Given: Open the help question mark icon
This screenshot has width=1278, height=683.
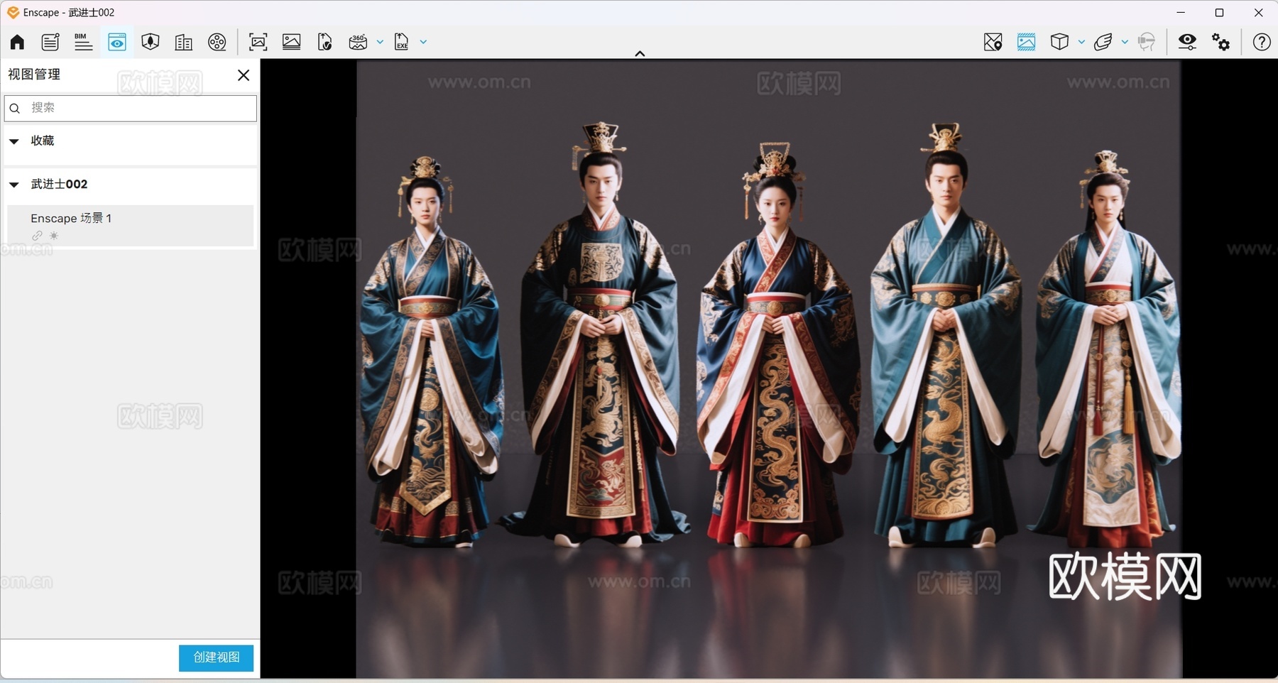Looking at the screenshot, I should pos(1262,42).
